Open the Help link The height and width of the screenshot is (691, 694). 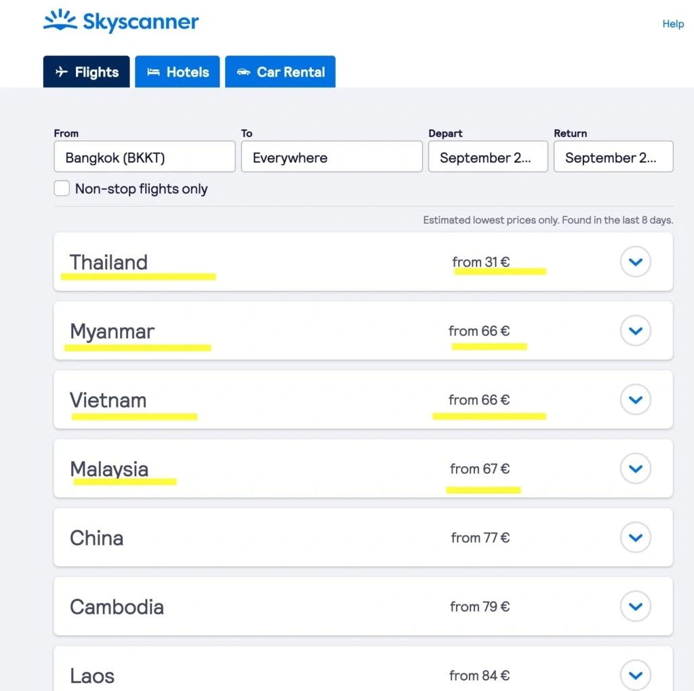[672, 24]
